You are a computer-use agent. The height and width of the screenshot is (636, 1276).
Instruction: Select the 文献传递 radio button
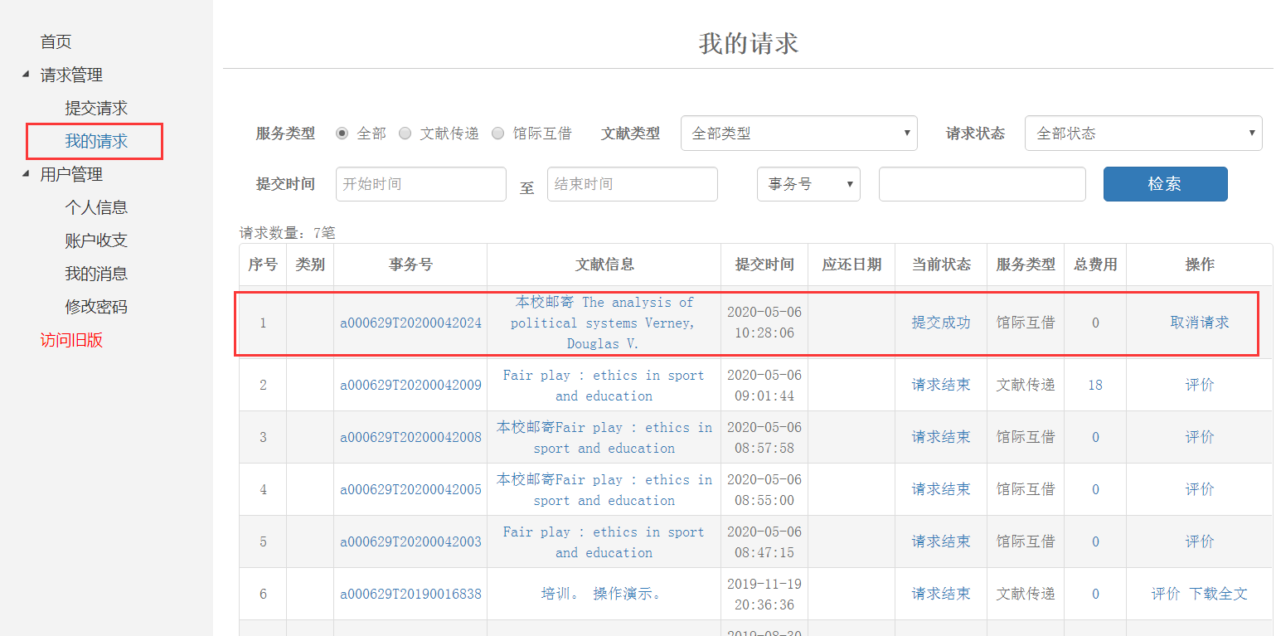405,134
